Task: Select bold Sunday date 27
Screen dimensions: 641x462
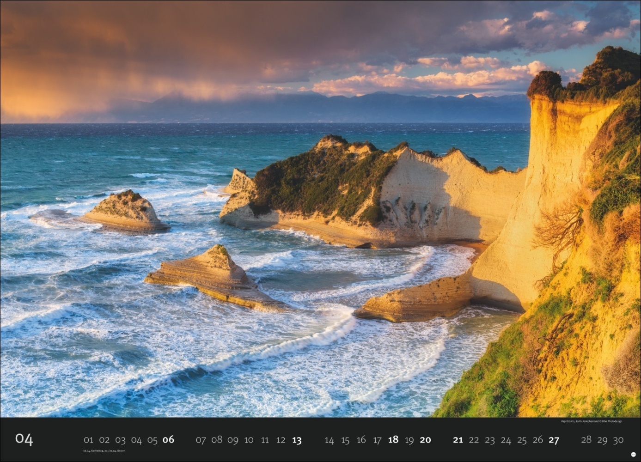Action: coord(554,440)
